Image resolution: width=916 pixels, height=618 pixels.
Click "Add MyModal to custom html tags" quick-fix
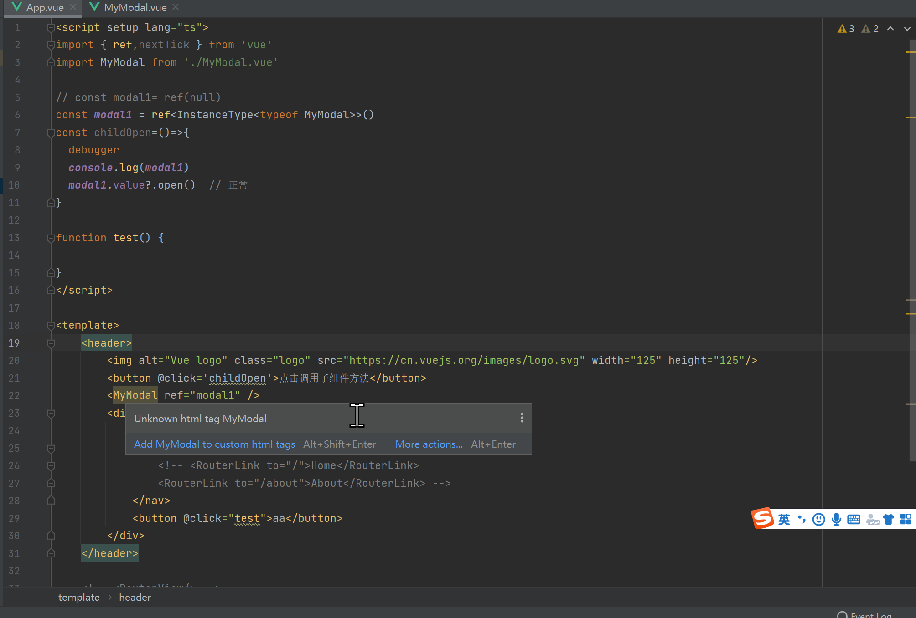(x=214, y=444)
